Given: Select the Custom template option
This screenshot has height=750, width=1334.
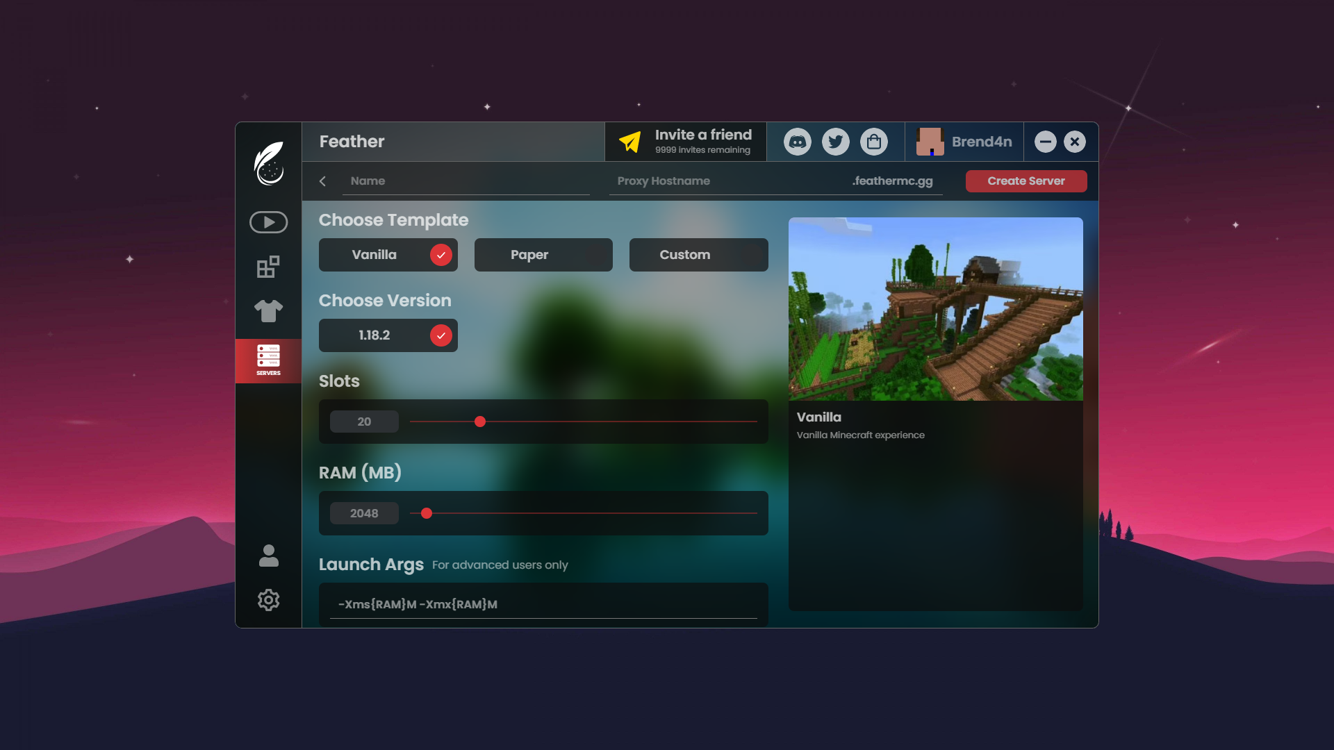Looking at the screenshot, I should (x=685, y=255).
